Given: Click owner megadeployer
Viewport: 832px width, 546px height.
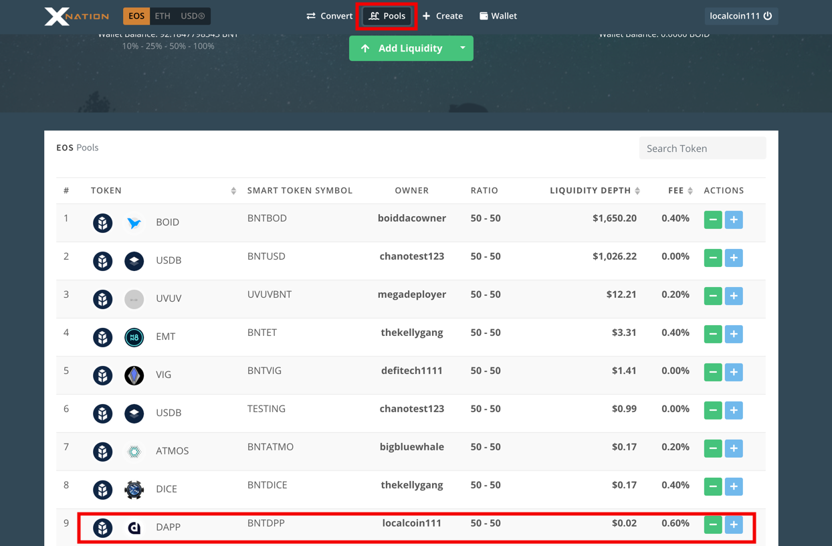Looking at the screenshot, I should coord(412,294).
